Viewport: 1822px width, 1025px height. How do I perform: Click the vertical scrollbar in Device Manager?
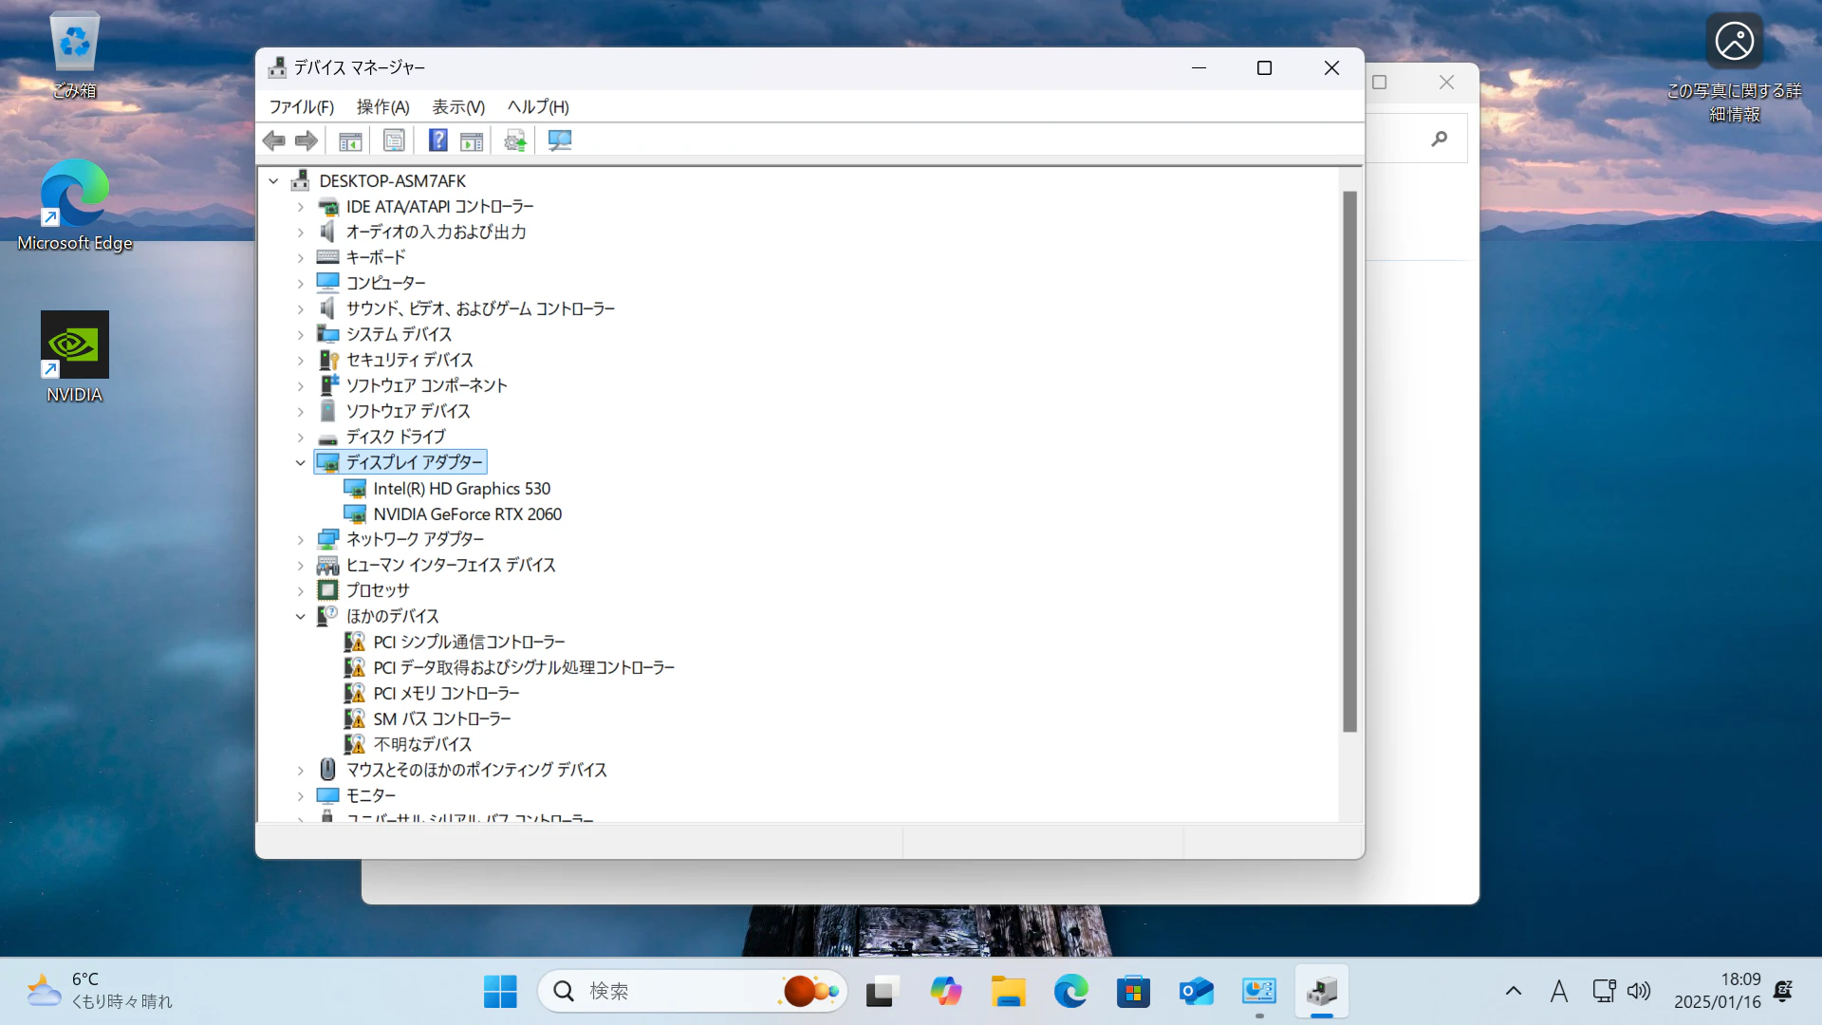coord(1349,462)
